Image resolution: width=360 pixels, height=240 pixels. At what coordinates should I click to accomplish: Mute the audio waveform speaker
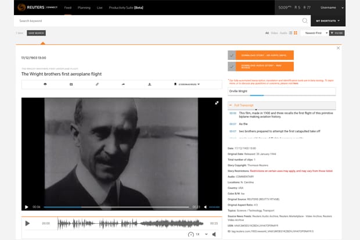(214, 234)
